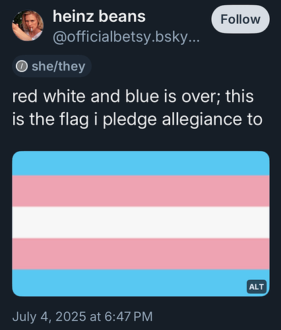The height and width of the screenshot is (330, 281).
Task: Open the heinz beans profile avatar
Action: coord(28,26)
